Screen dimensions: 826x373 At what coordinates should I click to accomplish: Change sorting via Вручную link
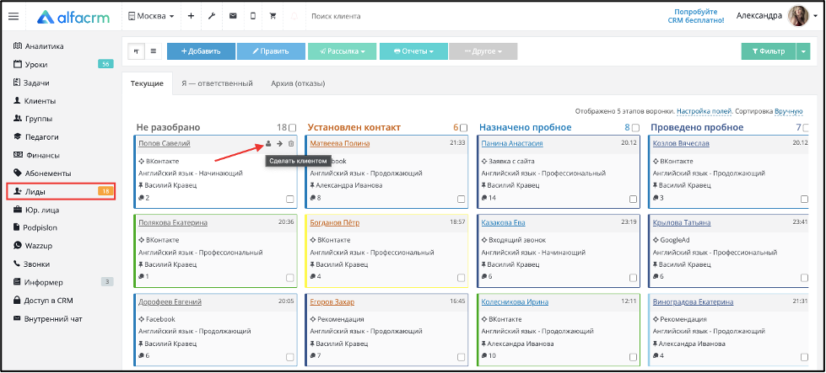pyautogui.click(x=788, y=111)
